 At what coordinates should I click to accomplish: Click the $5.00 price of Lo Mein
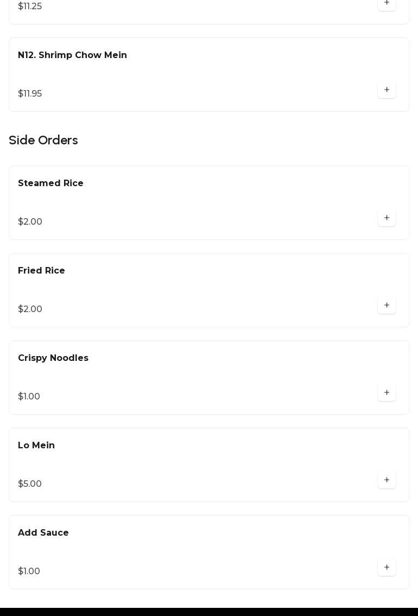point(30,484)
